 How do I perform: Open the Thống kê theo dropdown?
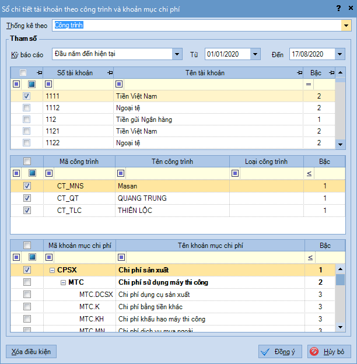pyautogui.click(x=345, y=26)
